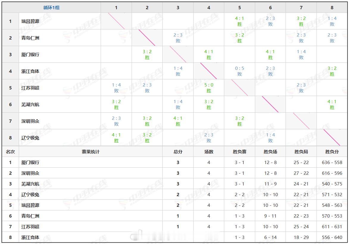Click the 24 - 21 games value
This screenshot has height=244, width=349.
click(x=301, y=184)
